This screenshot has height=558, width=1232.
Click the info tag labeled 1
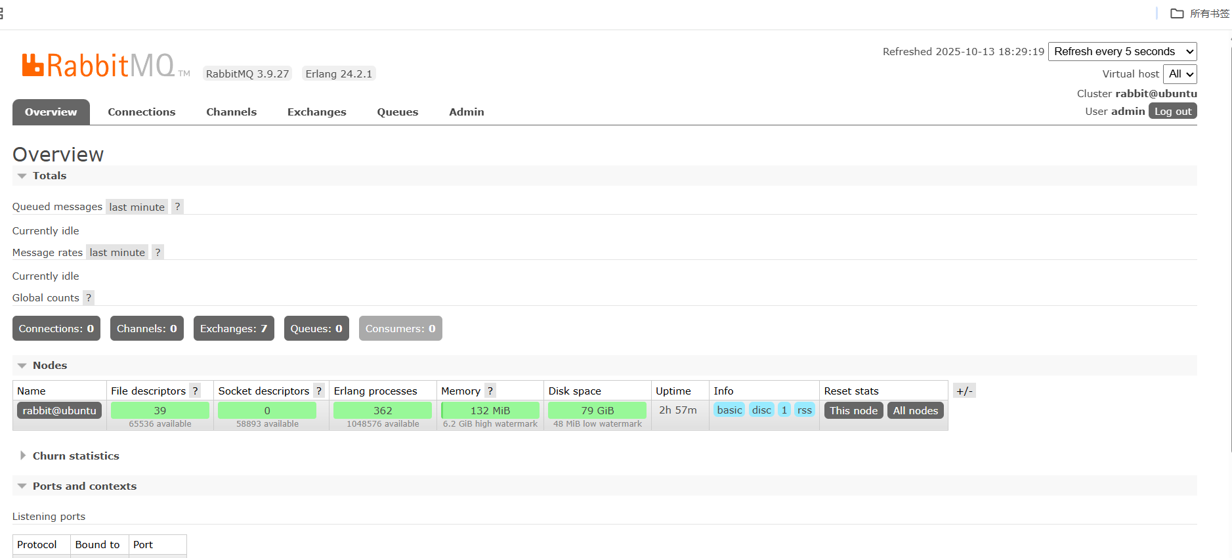click(784, 410)
